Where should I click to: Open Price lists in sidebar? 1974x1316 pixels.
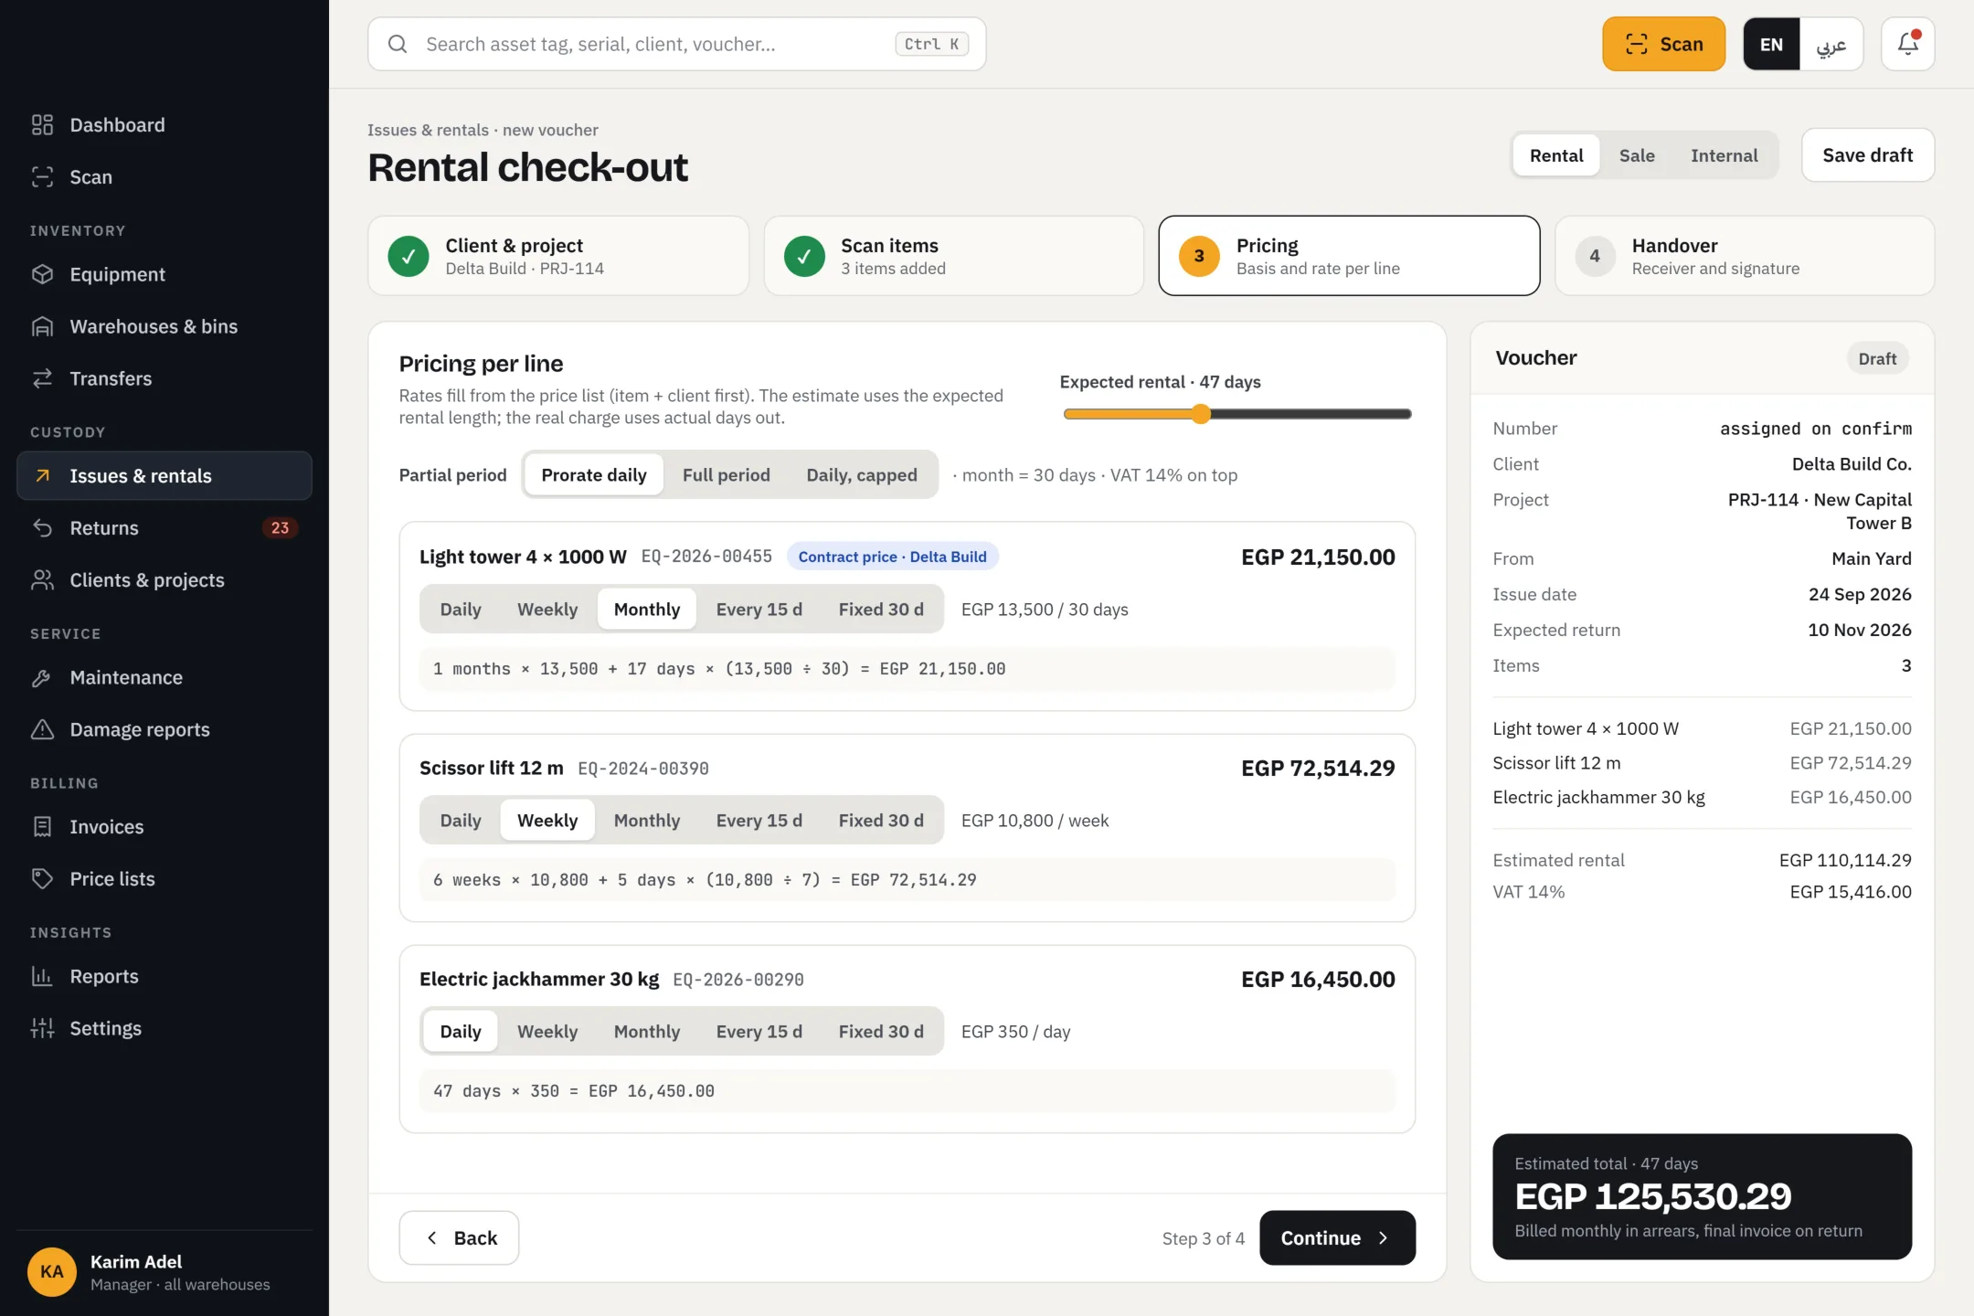point(164,878)
